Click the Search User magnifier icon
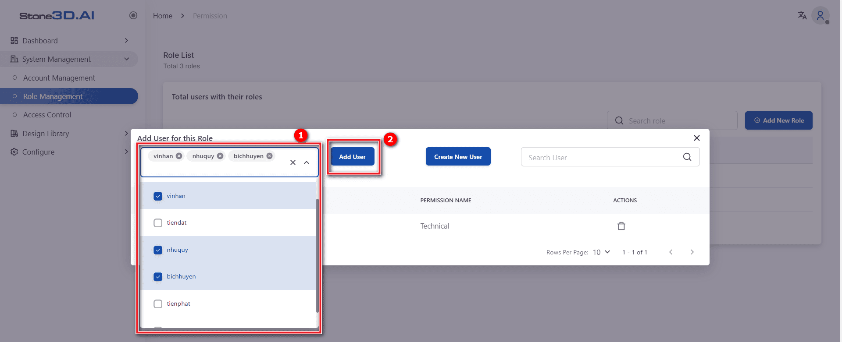 [687, 157]
